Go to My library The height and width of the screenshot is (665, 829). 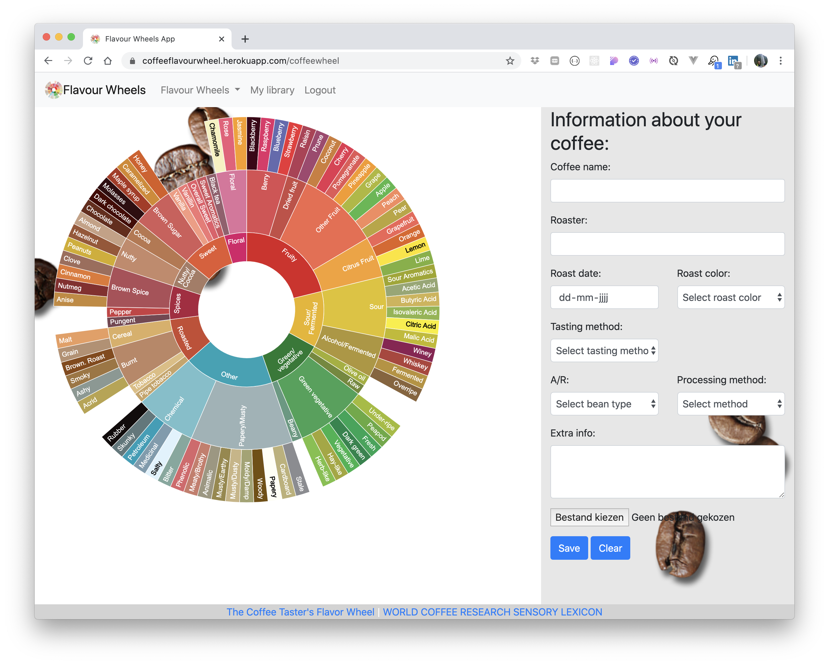tap(272, 90)
